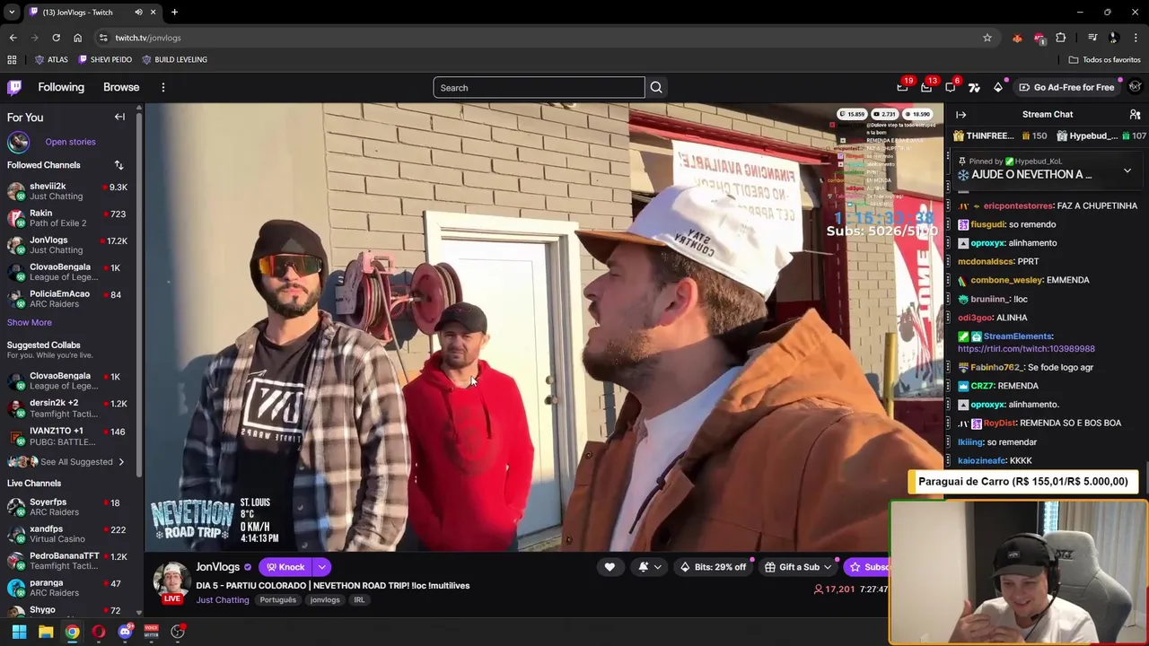Image resolution: width=1149 pixels, height=646 pixels.
Task: Collapse the Stream Chat panel
Action: pos(960,115)
